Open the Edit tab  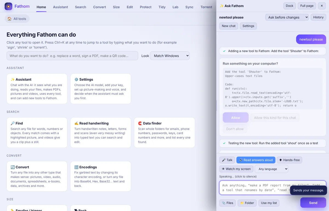[x=130, y=7]
